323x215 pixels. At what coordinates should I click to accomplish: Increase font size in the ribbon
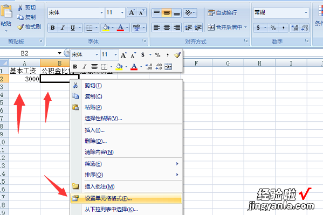pos(132,12)
